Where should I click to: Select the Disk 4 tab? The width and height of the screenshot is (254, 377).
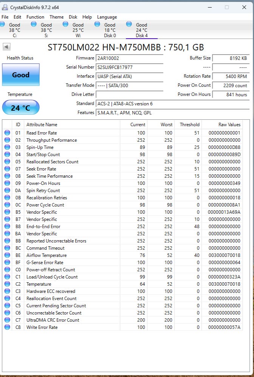[141, 30]
